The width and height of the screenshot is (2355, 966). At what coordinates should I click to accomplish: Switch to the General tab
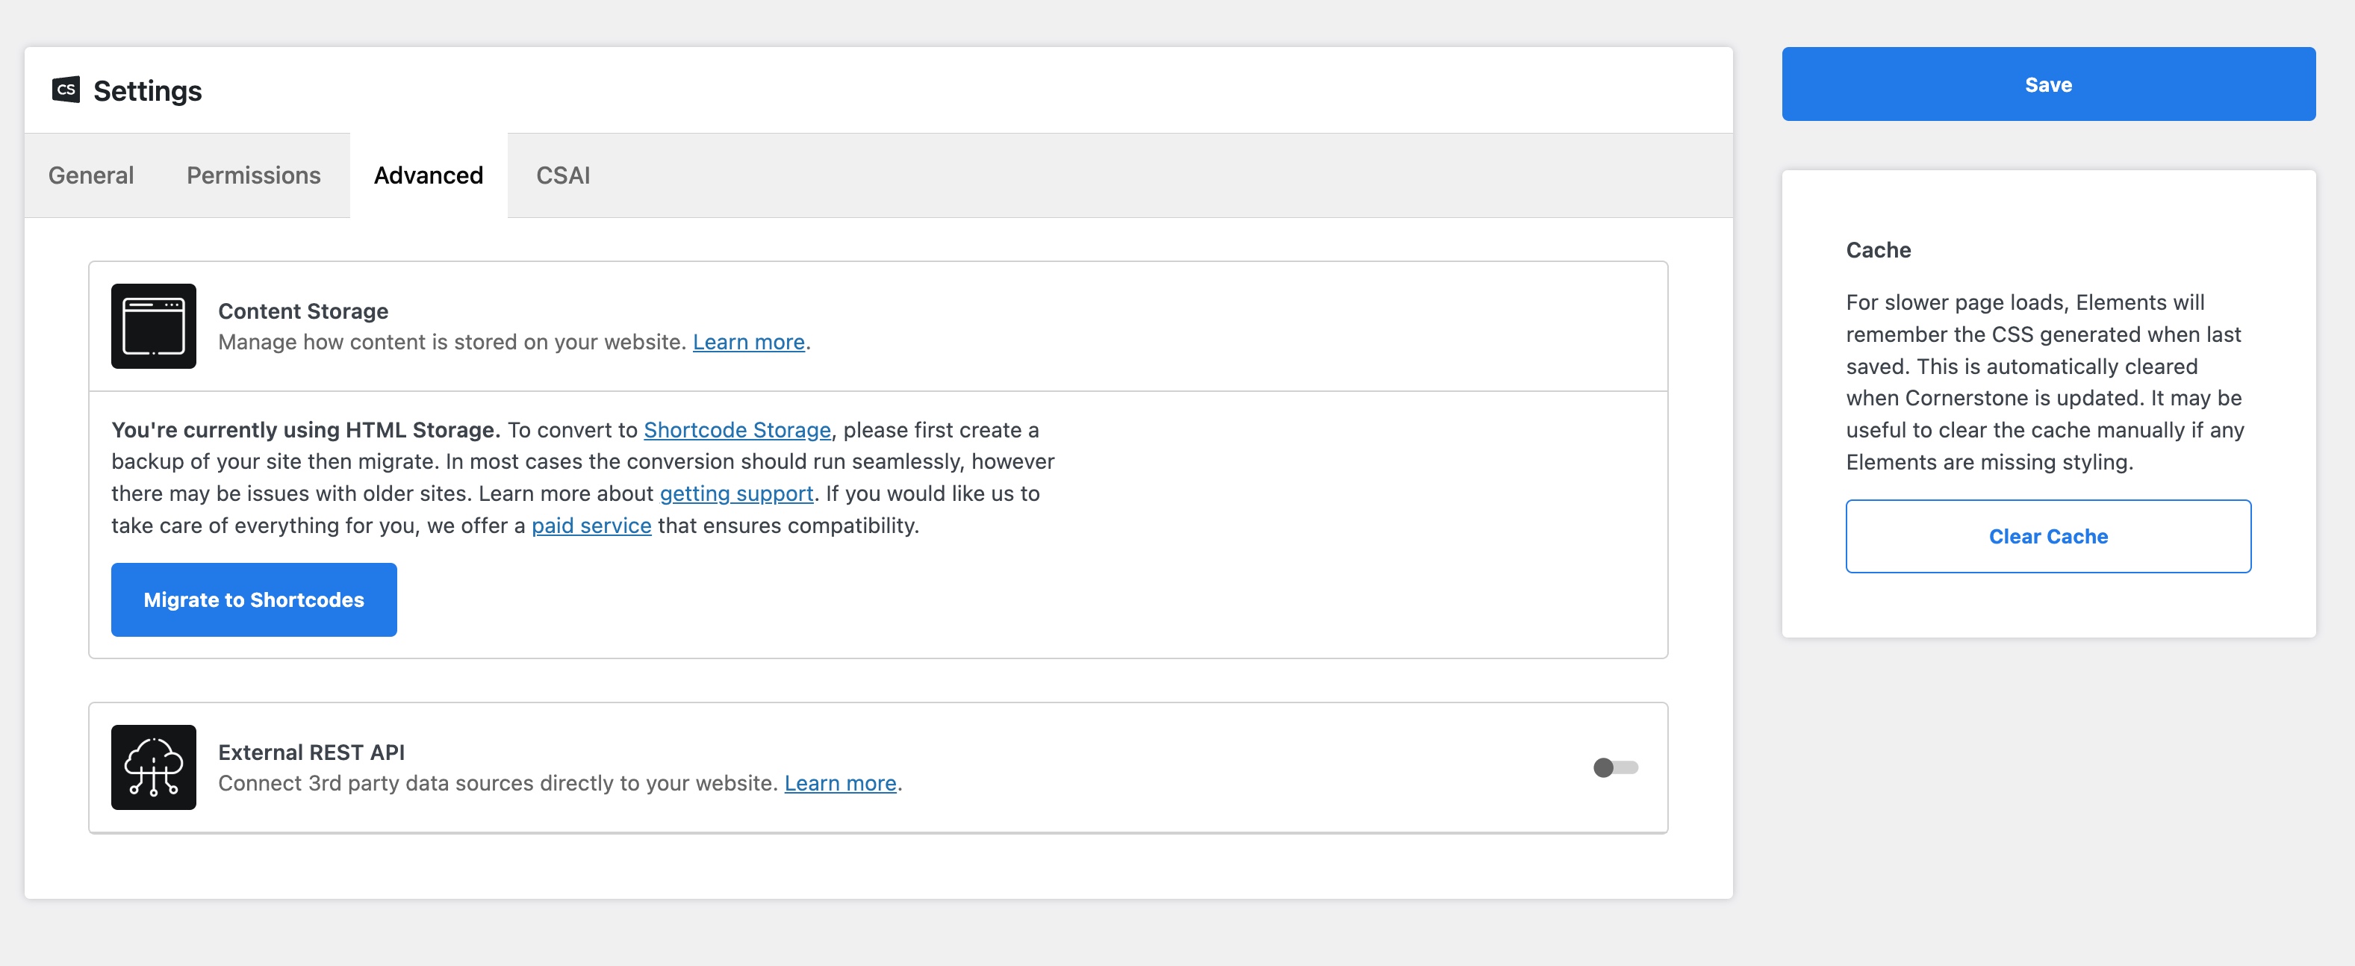pyautogui.click(x=91, y=175)
